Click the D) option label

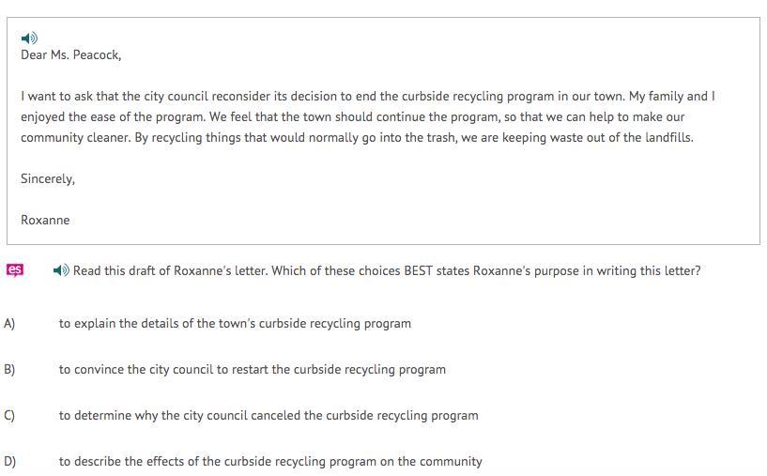(9, 462)
